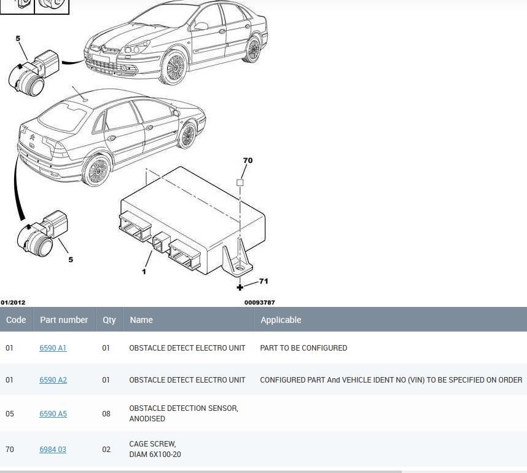Image resolution: width=527 pixels, height=473 pixels.
Task: Click the Qty column header
Action: (109, 319)
